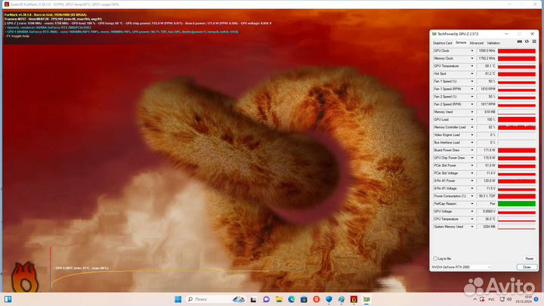This screenshot has width=544, height=306.
Task: Click the Reset button
Action: pyautogui.click(x=528, y=258)
